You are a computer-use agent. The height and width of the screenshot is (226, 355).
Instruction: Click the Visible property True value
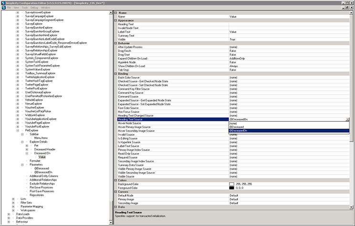pyautogui.click(x=289, y=39)
